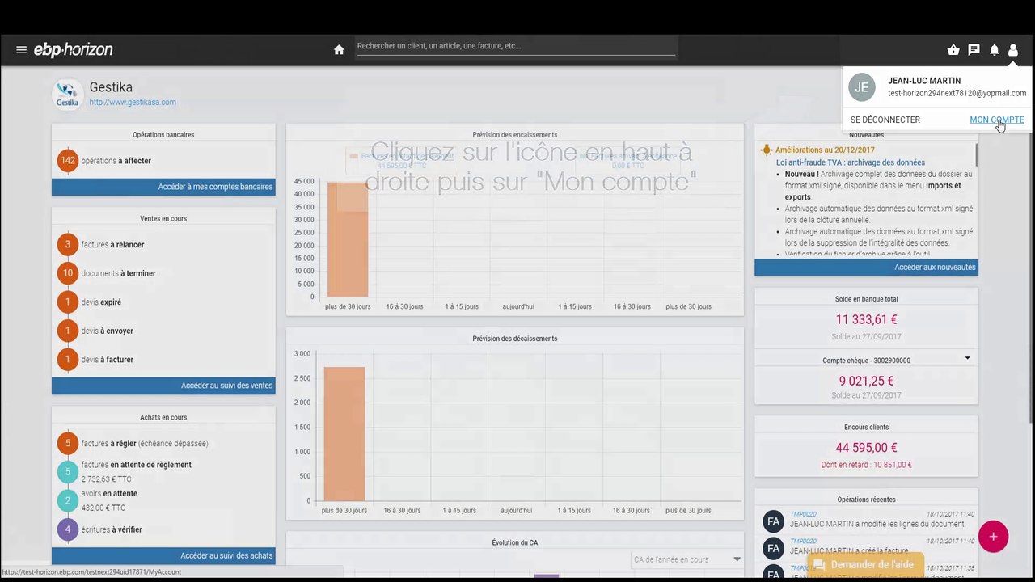The image size is (1035, 582).
Task: Click the factures en attente de règlement badge
Action: (68, 472)
